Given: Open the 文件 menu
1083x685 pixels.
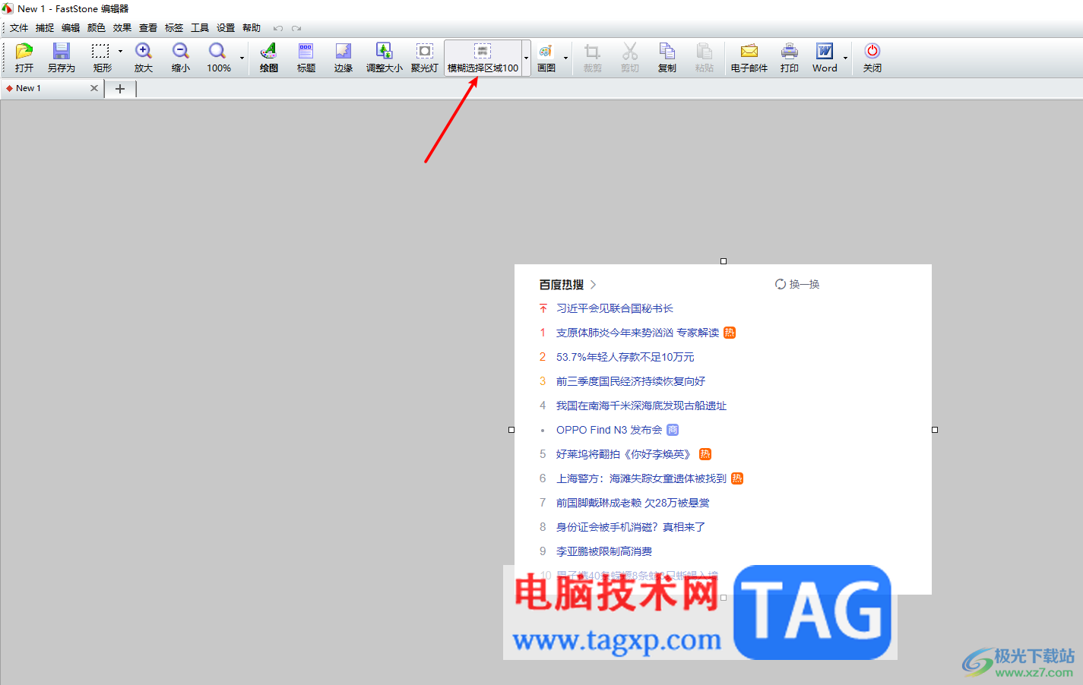Looking at the screenshot, I should pos(19,28).
